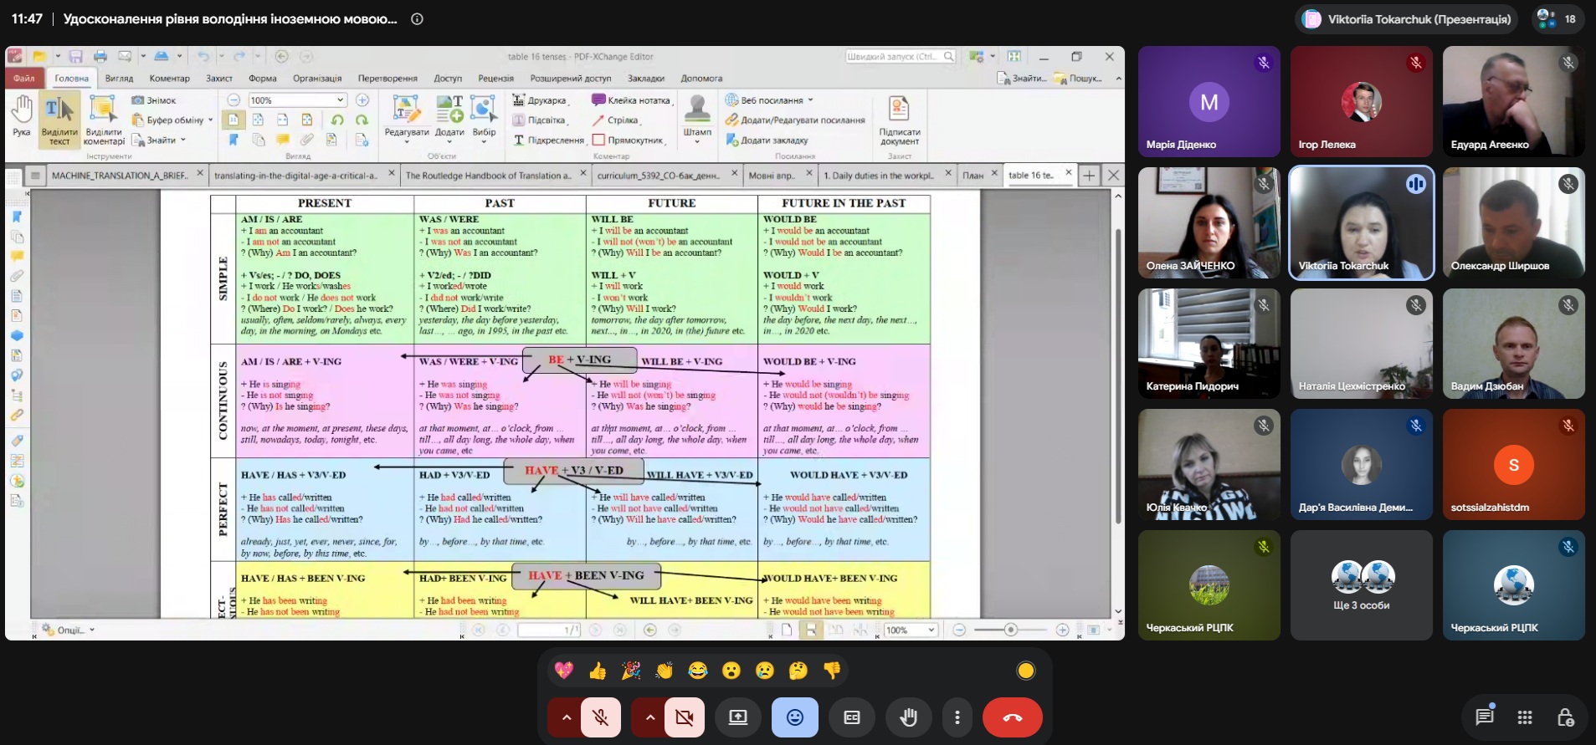Viewport: 1596px width, 745px height.
Task: Add a new document tab with plus
Action: tap(1089, 176)
